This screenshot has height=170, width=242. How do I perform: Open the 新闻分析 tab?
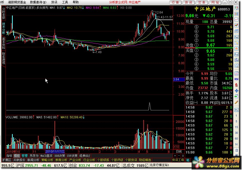[33, 160]
